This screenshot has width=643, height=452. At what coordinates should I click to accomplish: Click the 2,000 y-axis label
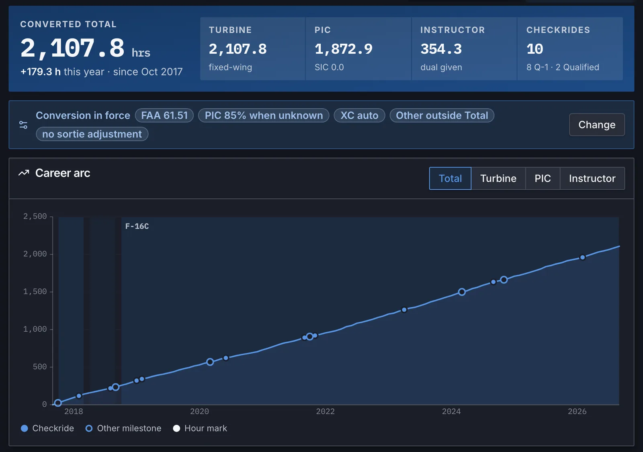click(x=35, y=254)
